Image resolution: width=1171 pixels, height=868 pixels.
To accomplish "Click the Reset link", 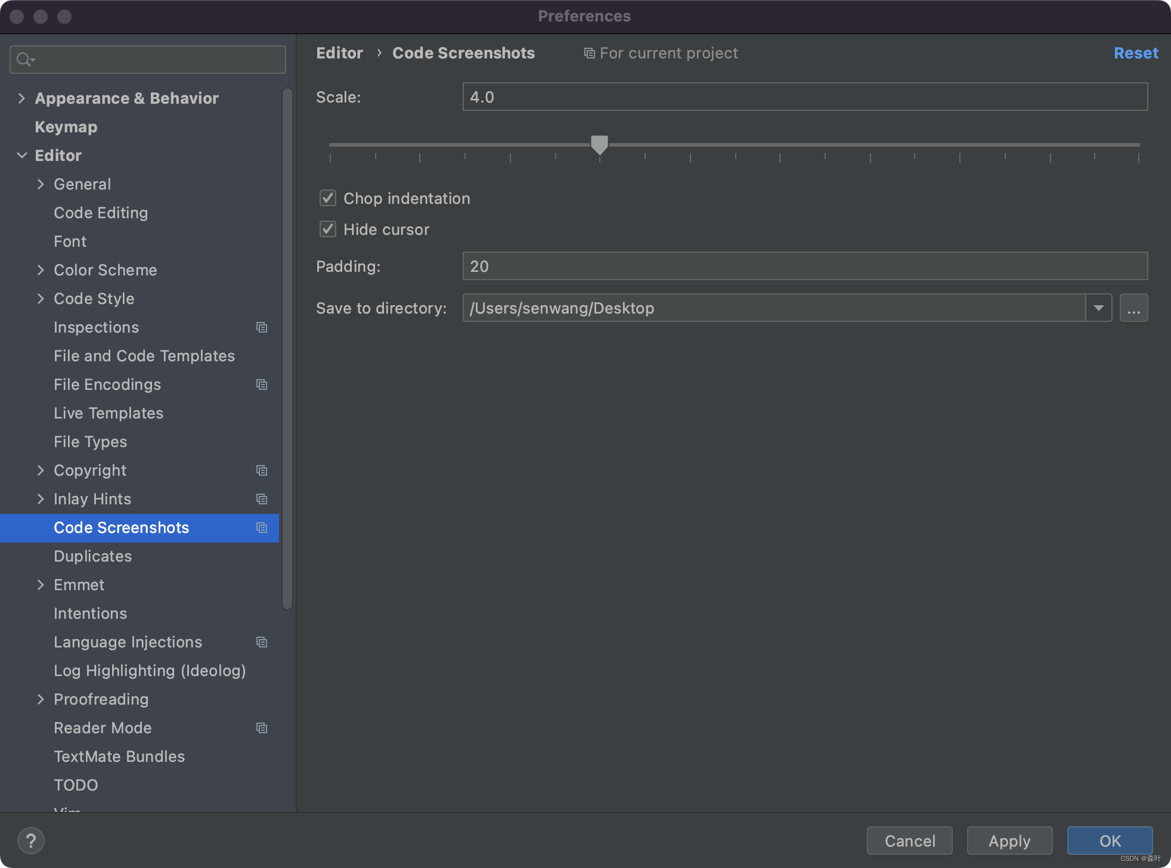I will [1135, 53].
